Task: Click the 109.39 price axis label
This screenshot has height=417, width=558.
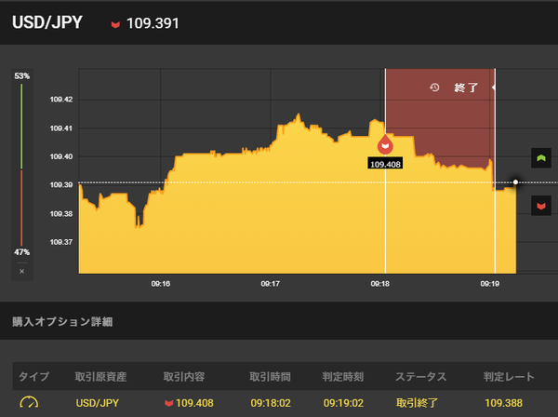Action: [x=61, y=185]
